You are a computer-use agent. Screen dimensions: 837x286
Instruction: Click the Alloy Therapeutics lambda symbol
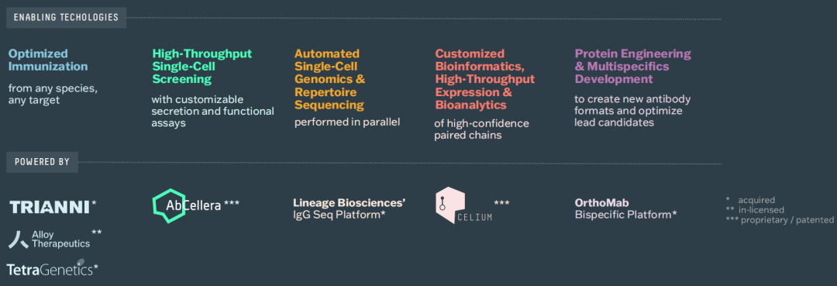pyautogui.click(x=19, y=239)
